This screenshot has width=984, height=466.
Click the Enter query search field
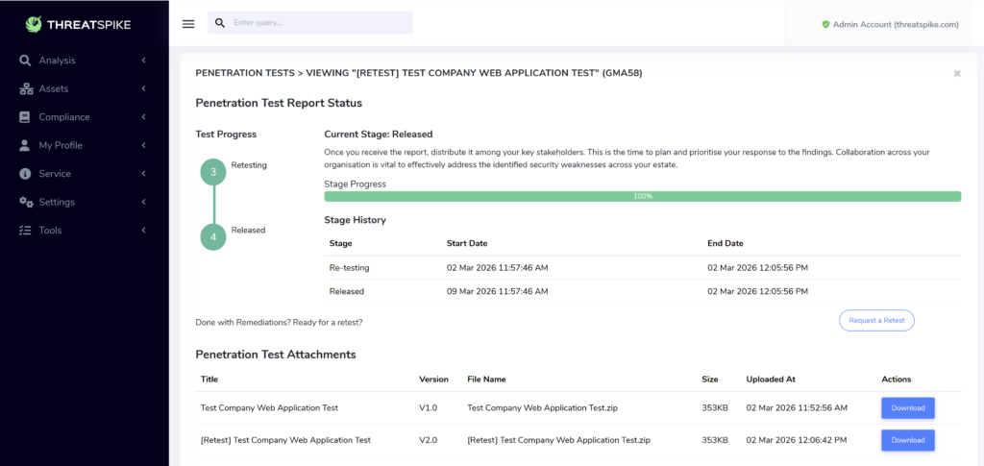click(x=319, y=22)
